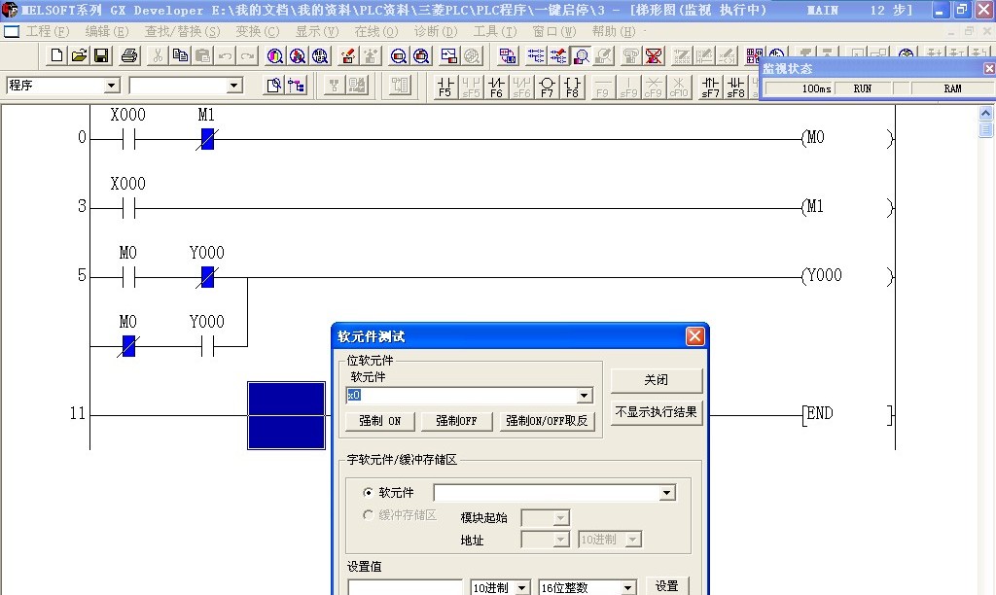Image resolution: width=996 pixels, height=595 pixels.
Task: Open Find Device magnifier icon
Action: 274,55
